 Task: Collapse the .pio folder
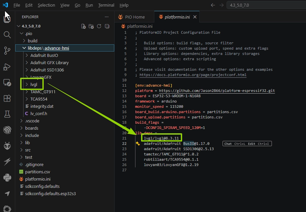[x=64, y=33]
